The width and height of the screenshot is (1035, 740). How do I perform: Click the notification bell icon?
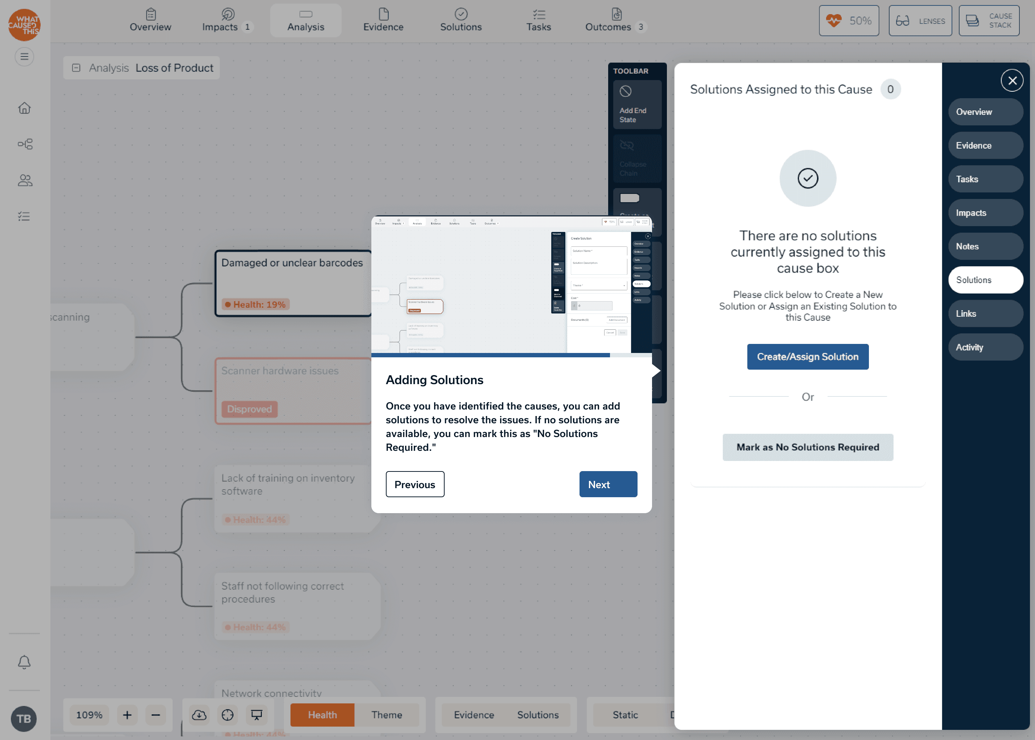24,662
